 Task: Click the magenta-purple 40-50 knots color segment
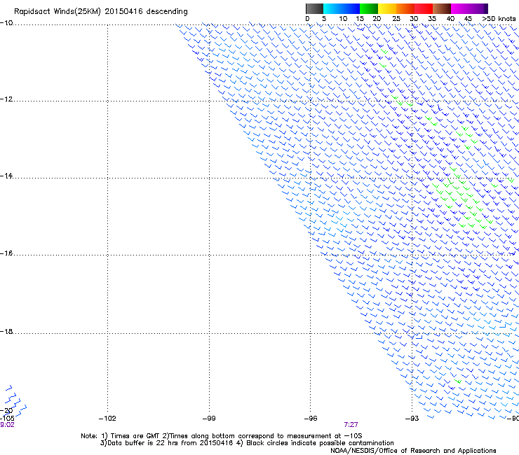469,8
